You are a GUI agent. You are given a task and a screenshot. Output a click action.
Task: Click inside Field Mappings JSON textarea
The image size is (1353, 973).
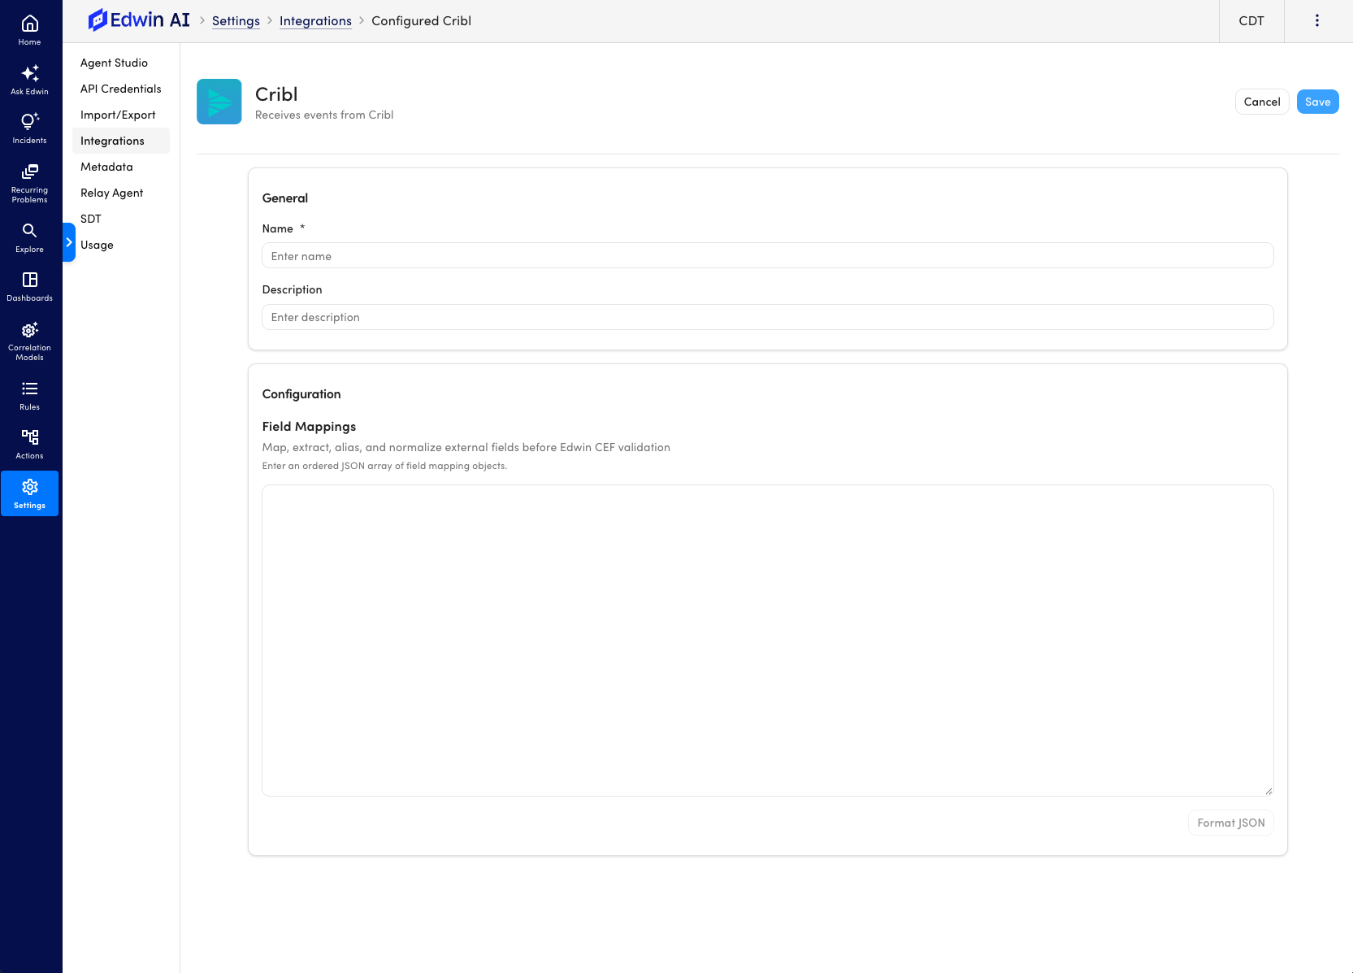pos(768,641)
